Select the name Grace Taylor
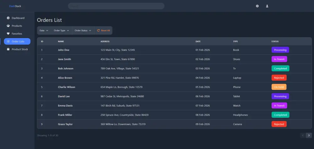 (x=65, y=124)
